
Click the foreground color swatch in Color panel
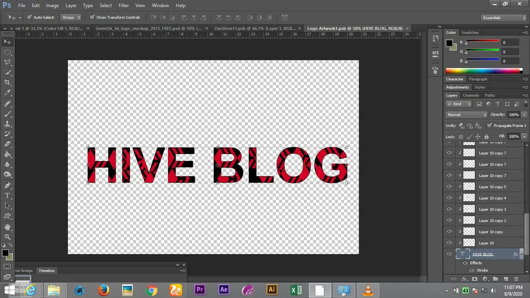pos(449,43)
